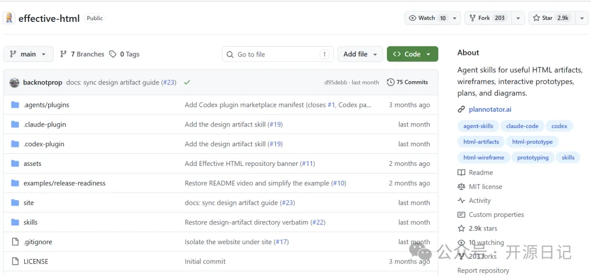The image size is (591, 276).
Task: Select the prototyping topic tag
Action: click(533, 158)
